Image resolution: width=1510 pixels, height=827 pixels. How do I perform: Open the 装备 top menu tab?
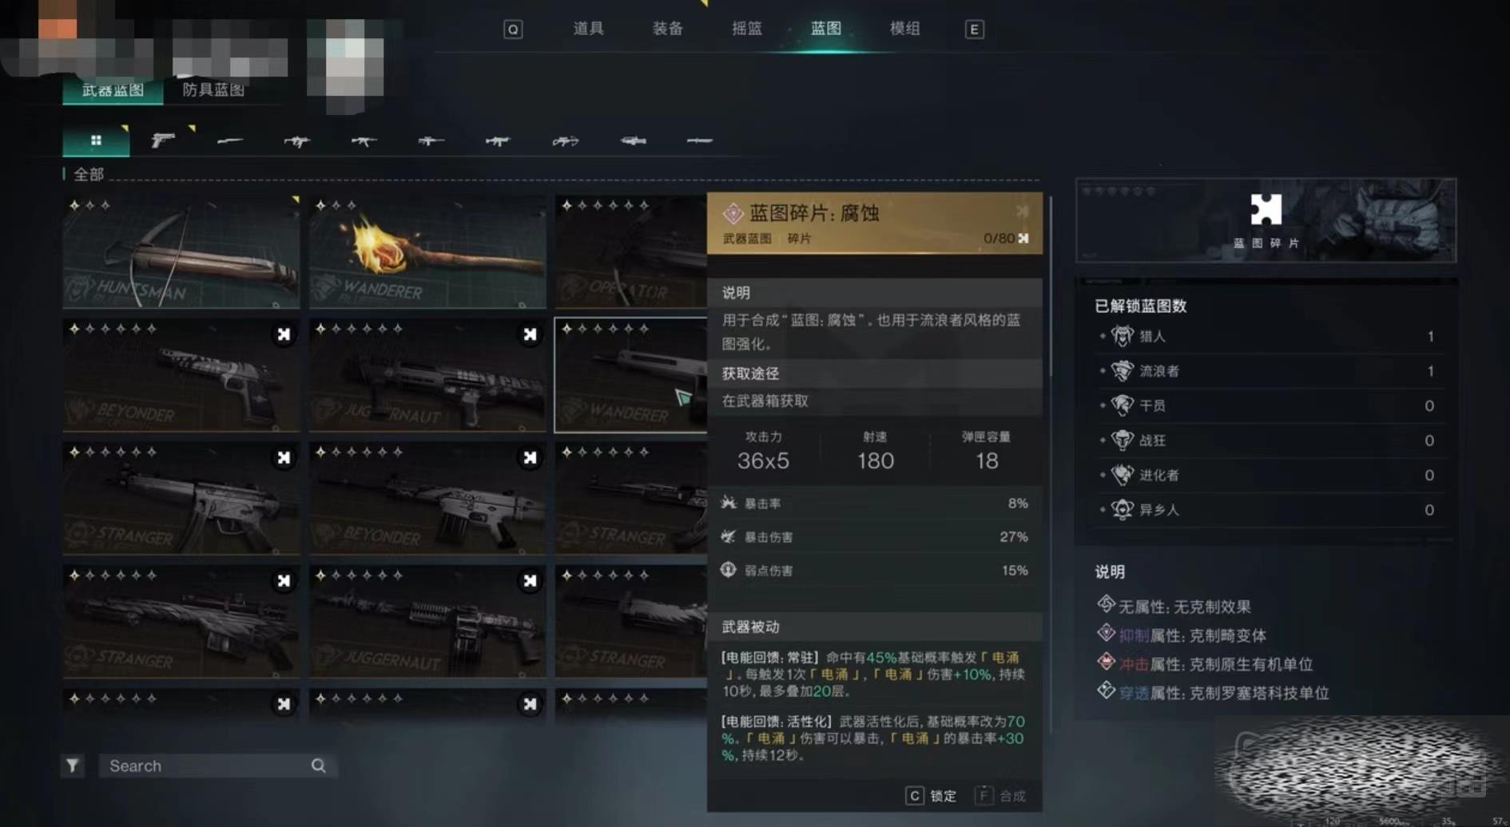(x=668, y=29)
